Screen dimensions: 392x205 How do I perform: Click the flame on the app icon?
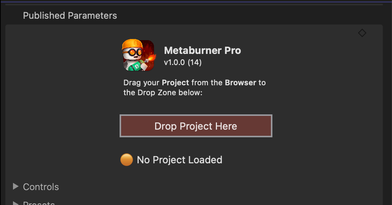(151, 59)
